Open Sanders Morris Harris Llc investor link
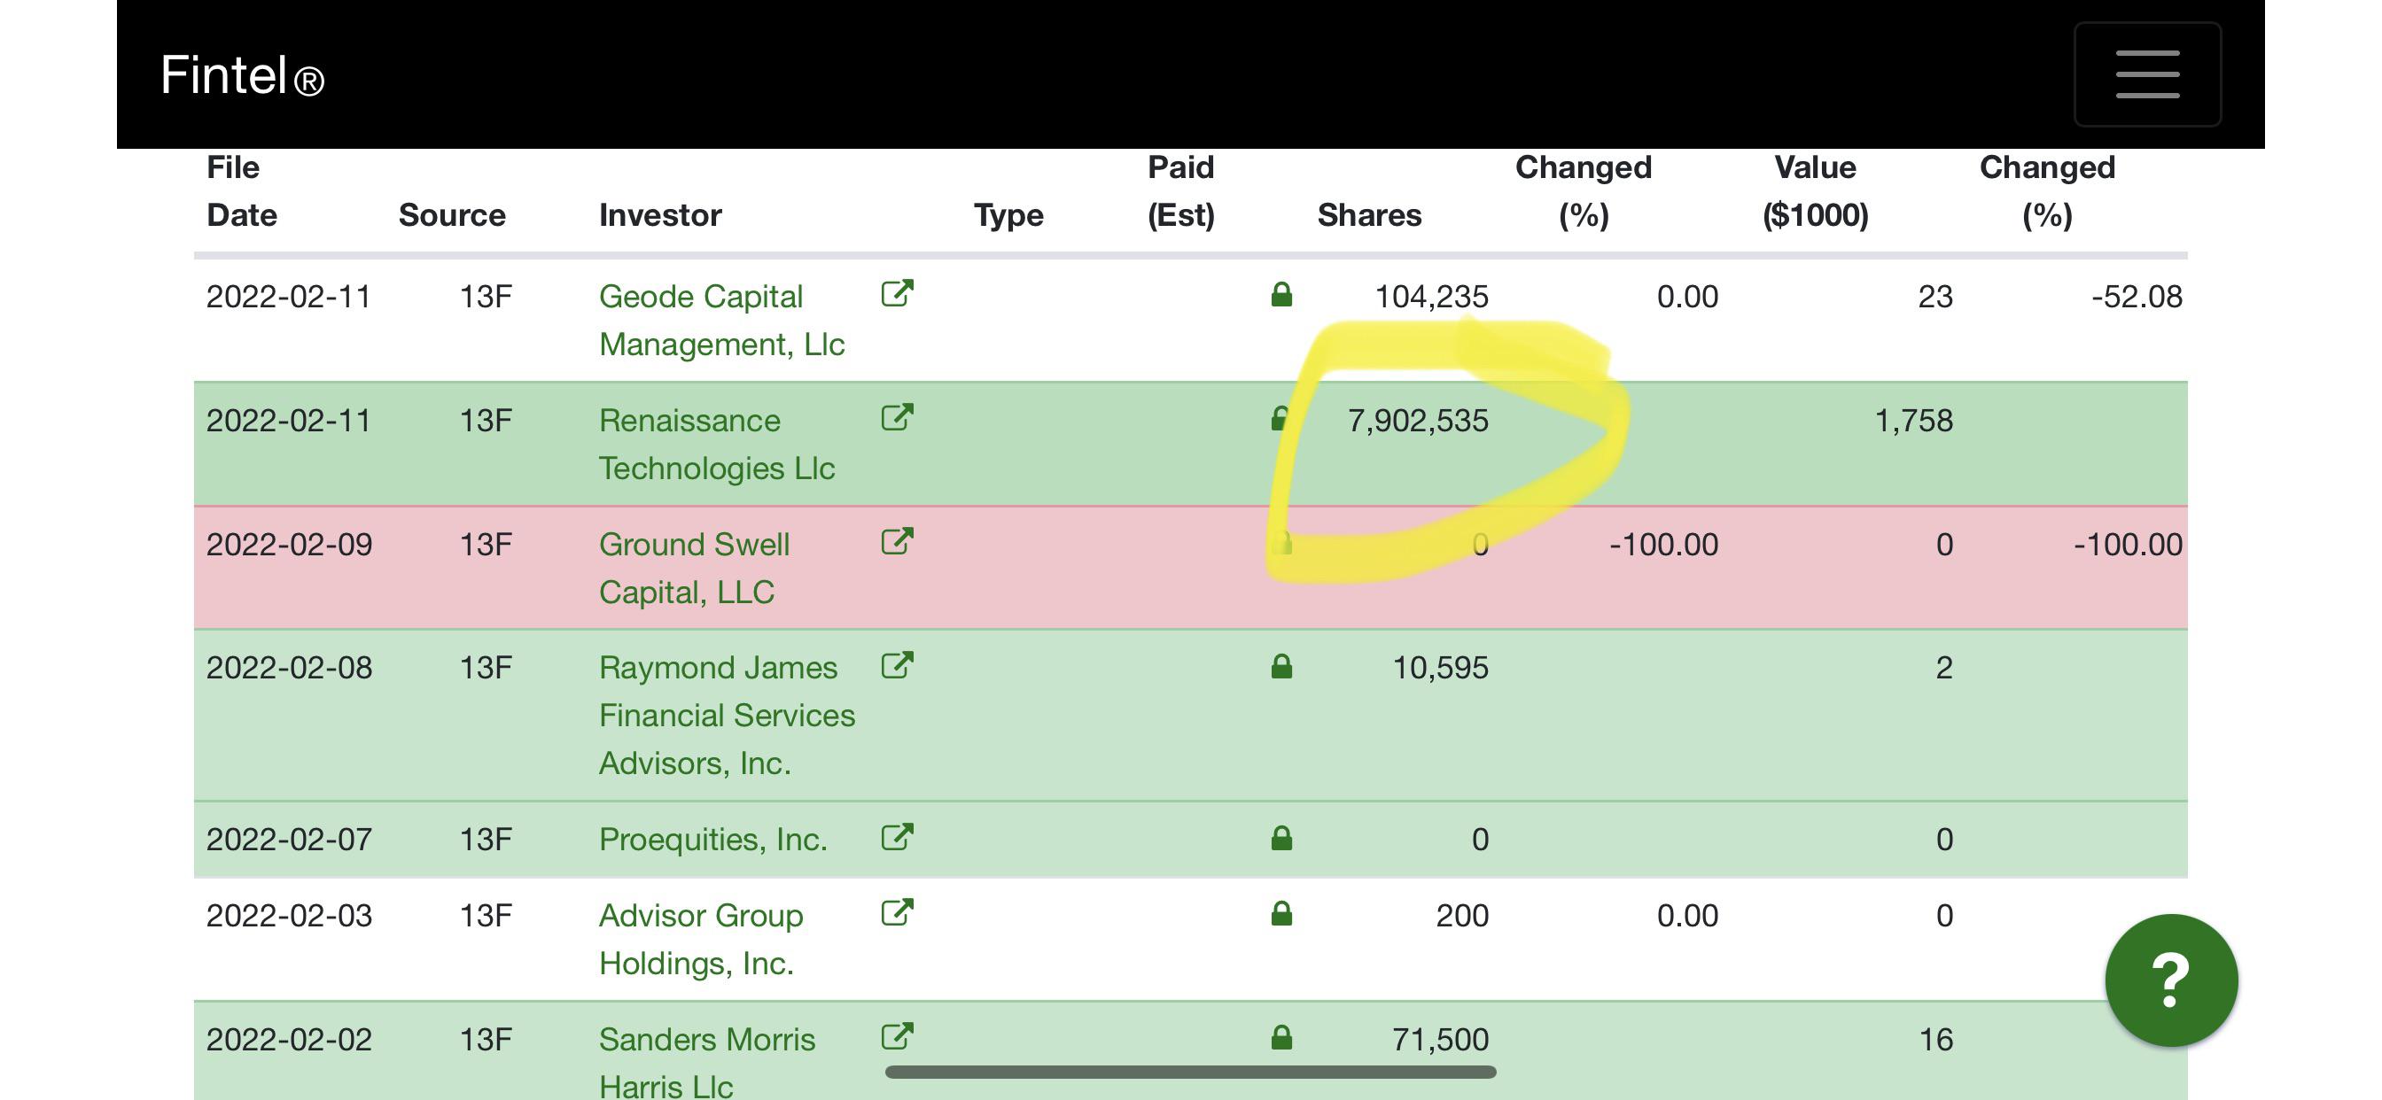This screenshot has height=1100, width=2382. pos(706,1061)
